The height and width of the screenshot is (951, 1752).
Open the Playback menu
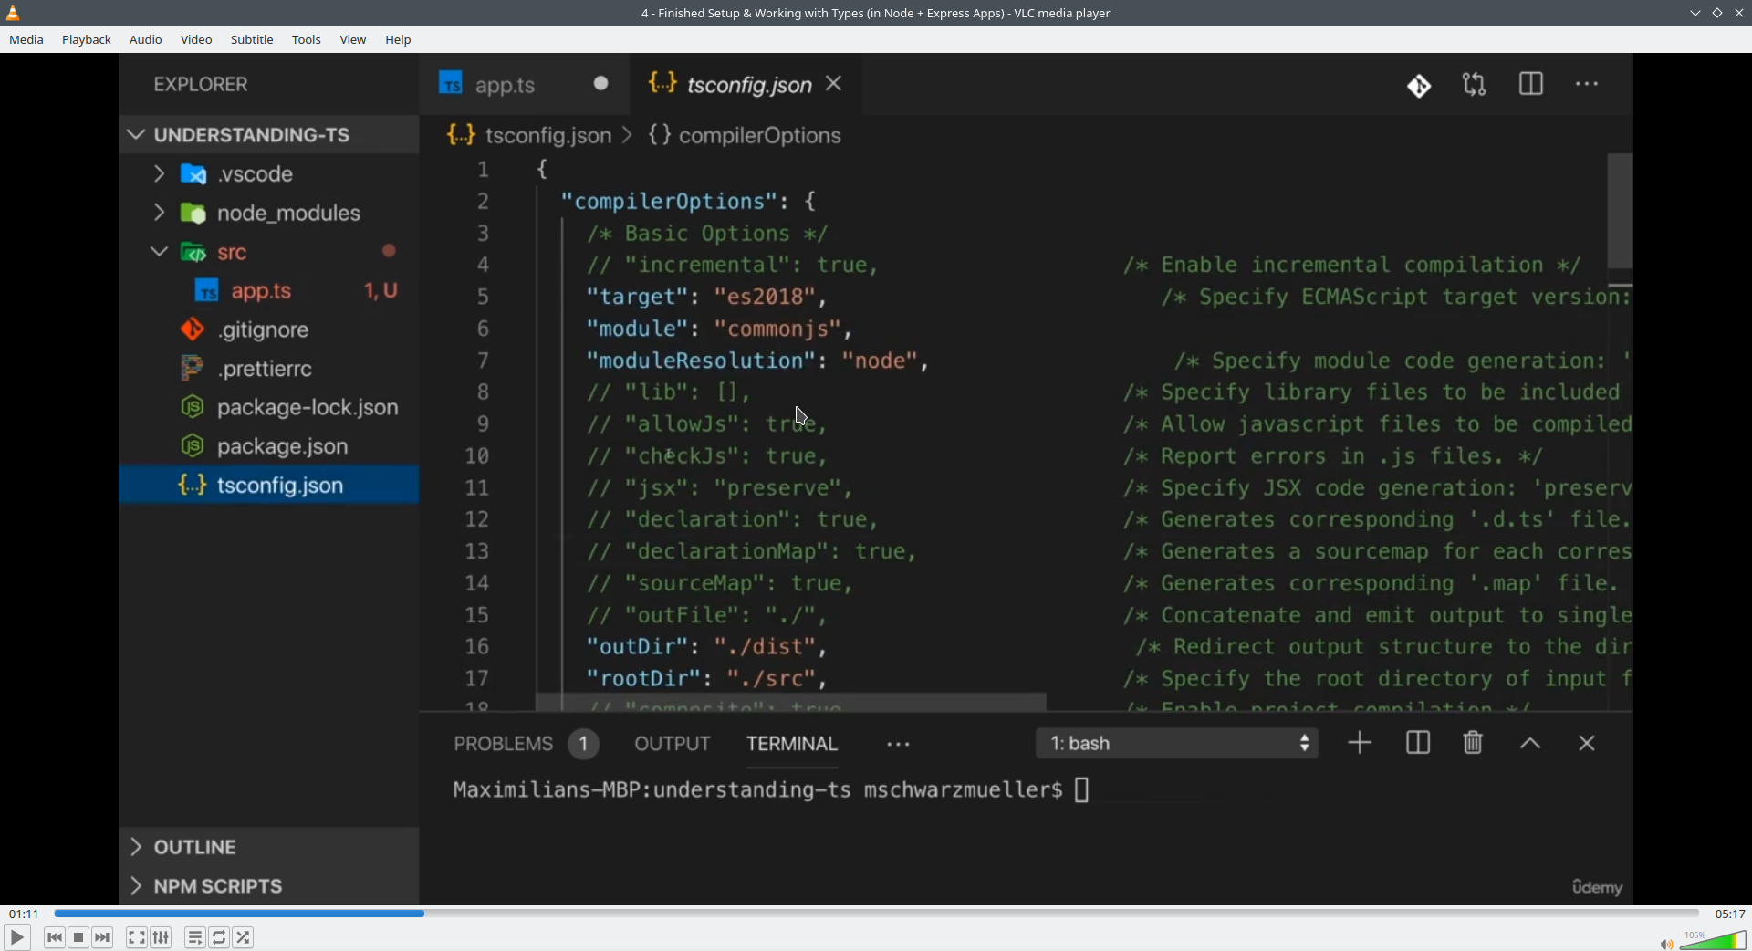pos(86,39)
